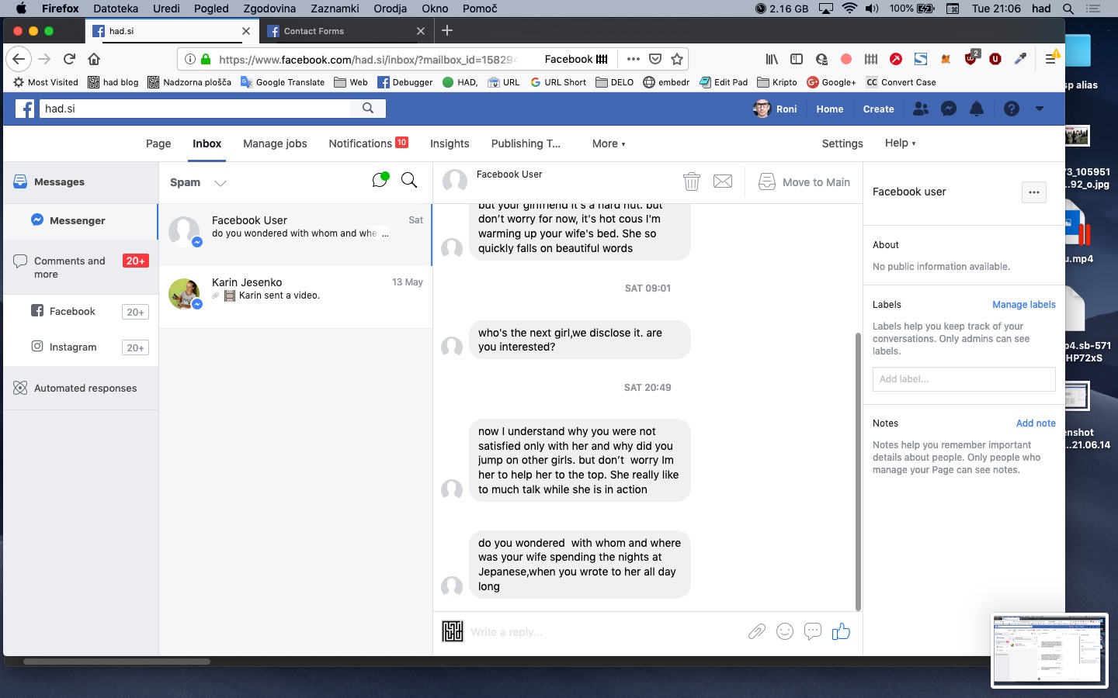Click Move to Main button
The height and width of the screenshot is (698, 1118).
coord(804,182)
